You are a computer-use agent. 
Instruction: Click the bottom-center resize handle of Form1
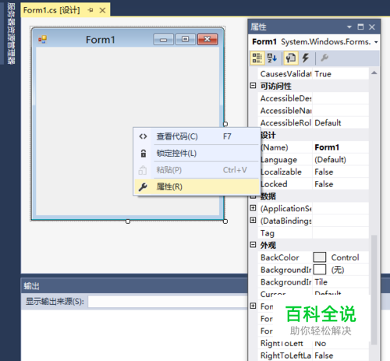[x=128, y=221]
